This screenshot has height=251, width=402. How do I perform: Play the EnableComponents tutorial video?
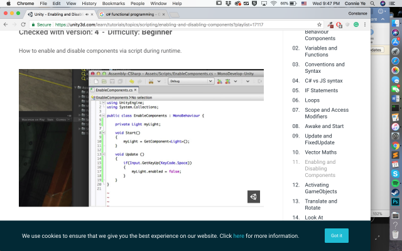141,138
